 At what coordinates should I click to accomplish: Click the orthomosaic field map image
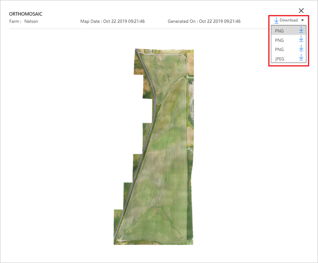pos(154,147)
